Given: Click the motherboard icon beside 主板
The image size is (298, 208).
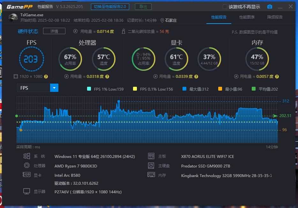Looking at the screenshot, I should (151, 156).
